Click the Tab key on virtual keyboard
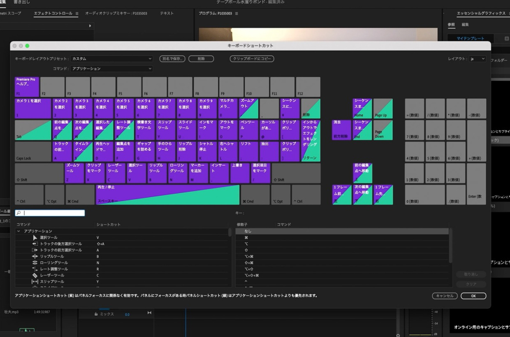Viewport: 510px width, 337px height. point(33,130)
